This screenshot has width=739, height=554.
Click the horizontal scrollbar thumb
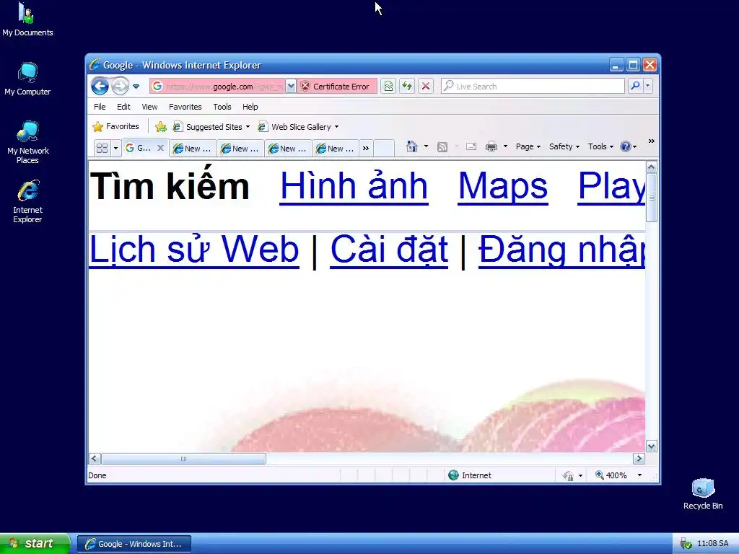184,458
